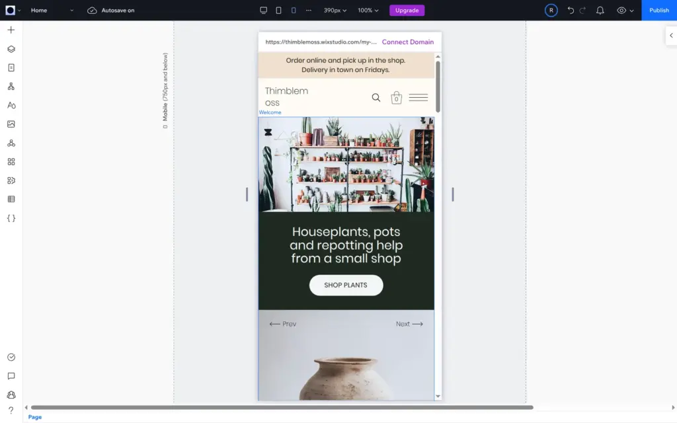Open the App Market grid icon
677x423 pixels.
[x=11, y=162]
